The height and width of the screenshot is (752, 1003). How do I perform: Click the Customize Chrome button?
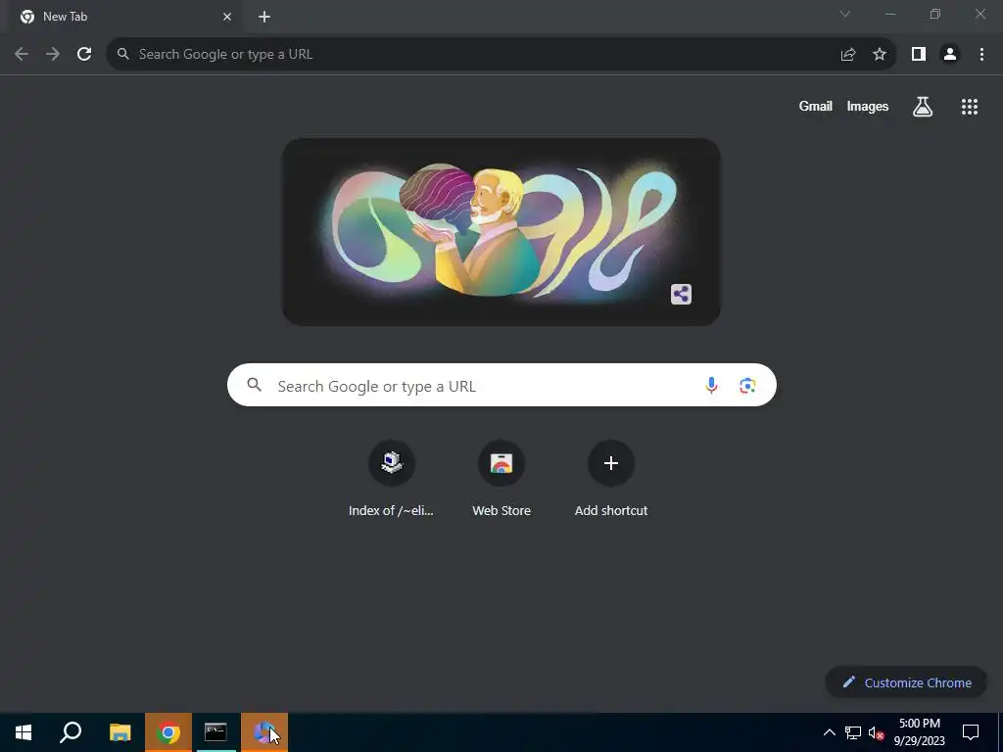pos(906,682)
